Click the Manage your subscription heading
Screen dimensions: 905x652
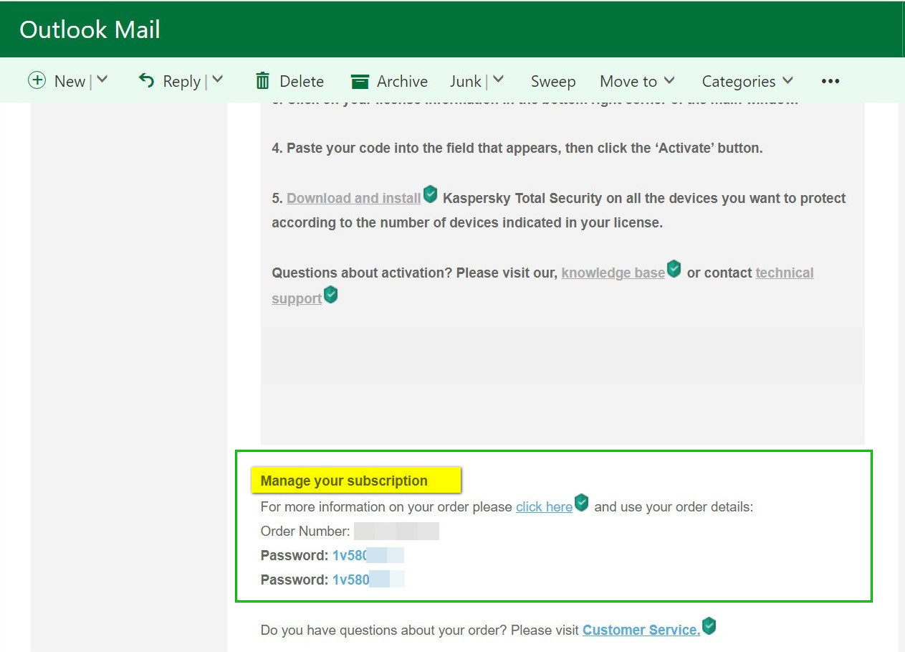click(x=344, y=481)
